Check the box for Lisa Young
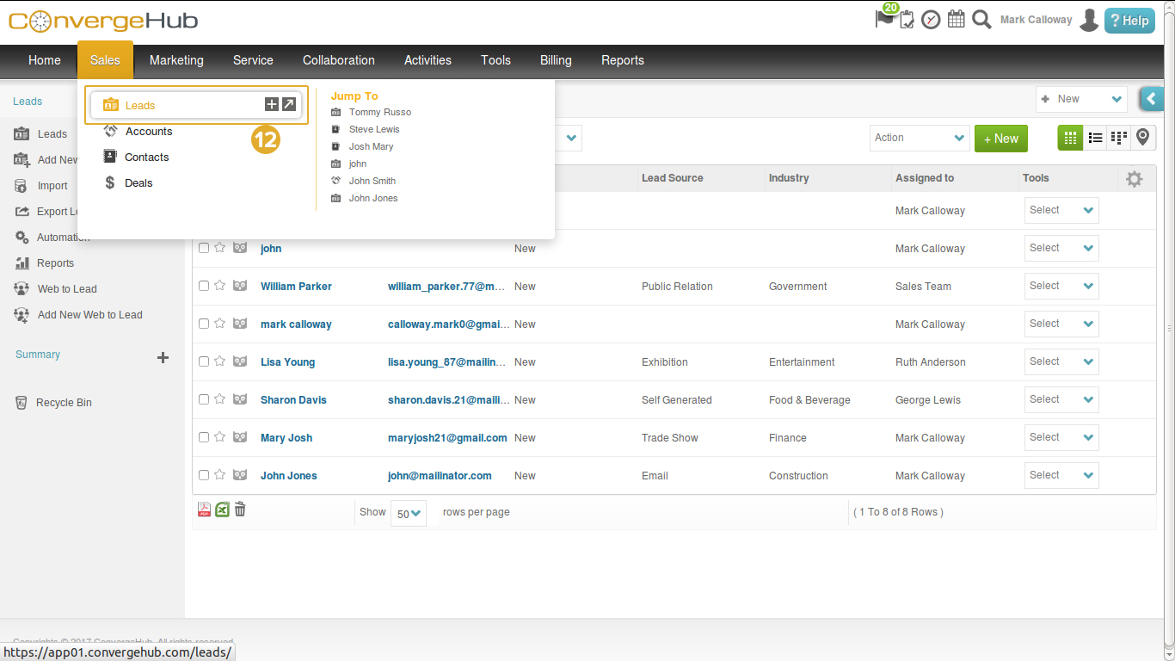 point(204,361)
